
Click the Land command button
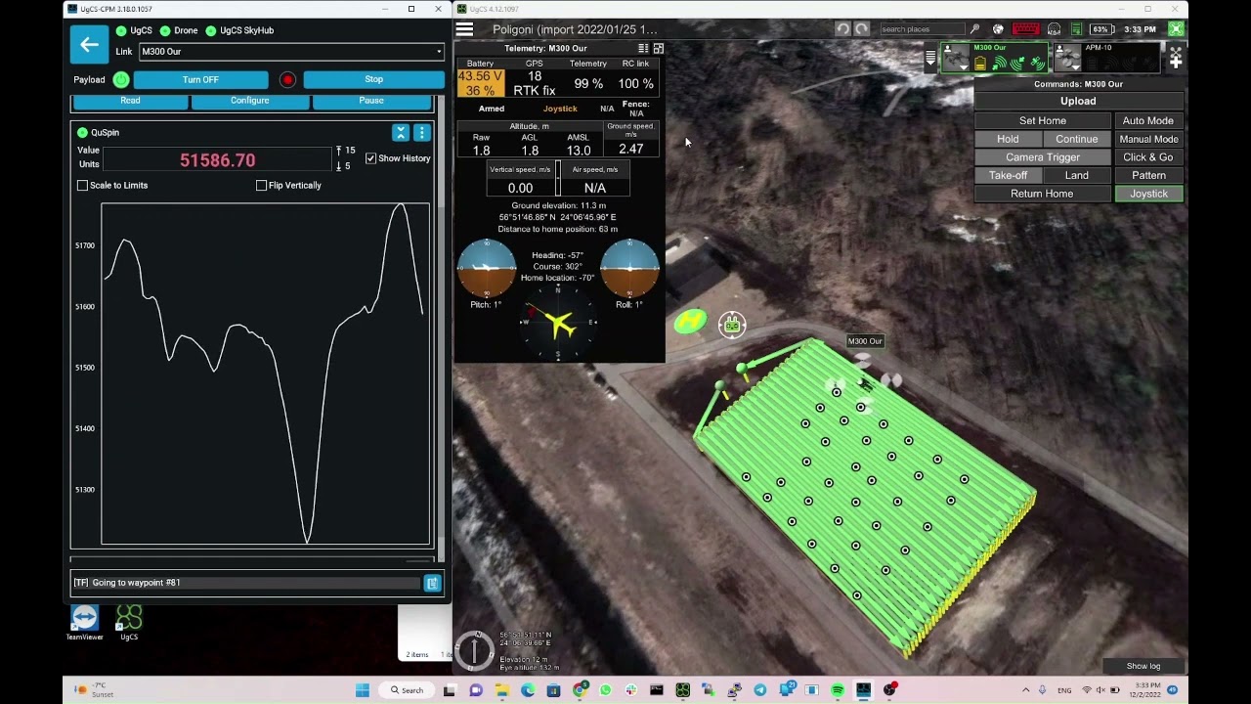coord(1077,176)
